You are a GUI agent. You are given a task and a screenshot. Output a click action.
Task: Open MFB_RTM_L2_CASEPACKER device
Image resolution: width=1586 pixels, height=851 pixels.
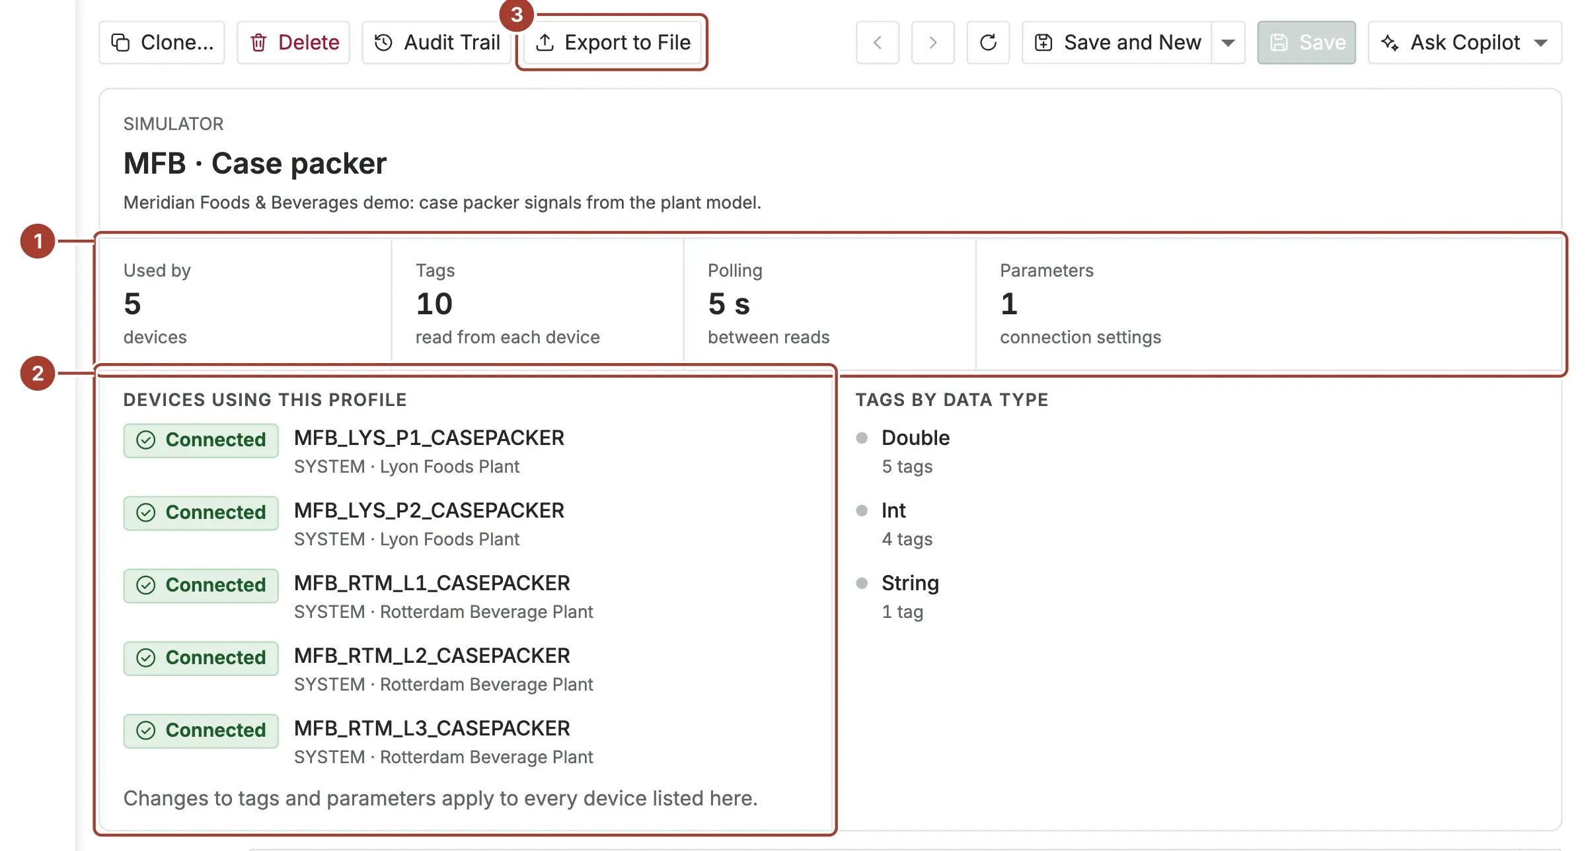click(x=432, y=656)
